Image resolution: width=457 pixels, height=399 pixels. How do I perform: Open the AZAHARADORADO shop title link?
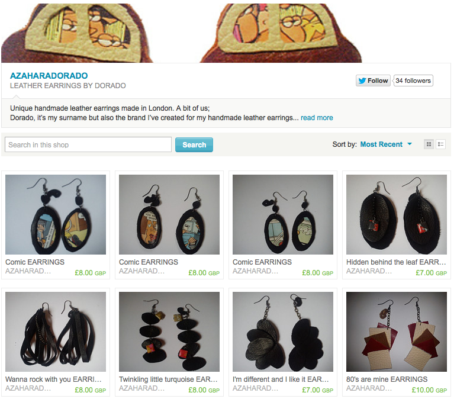(x=49, y=76)
